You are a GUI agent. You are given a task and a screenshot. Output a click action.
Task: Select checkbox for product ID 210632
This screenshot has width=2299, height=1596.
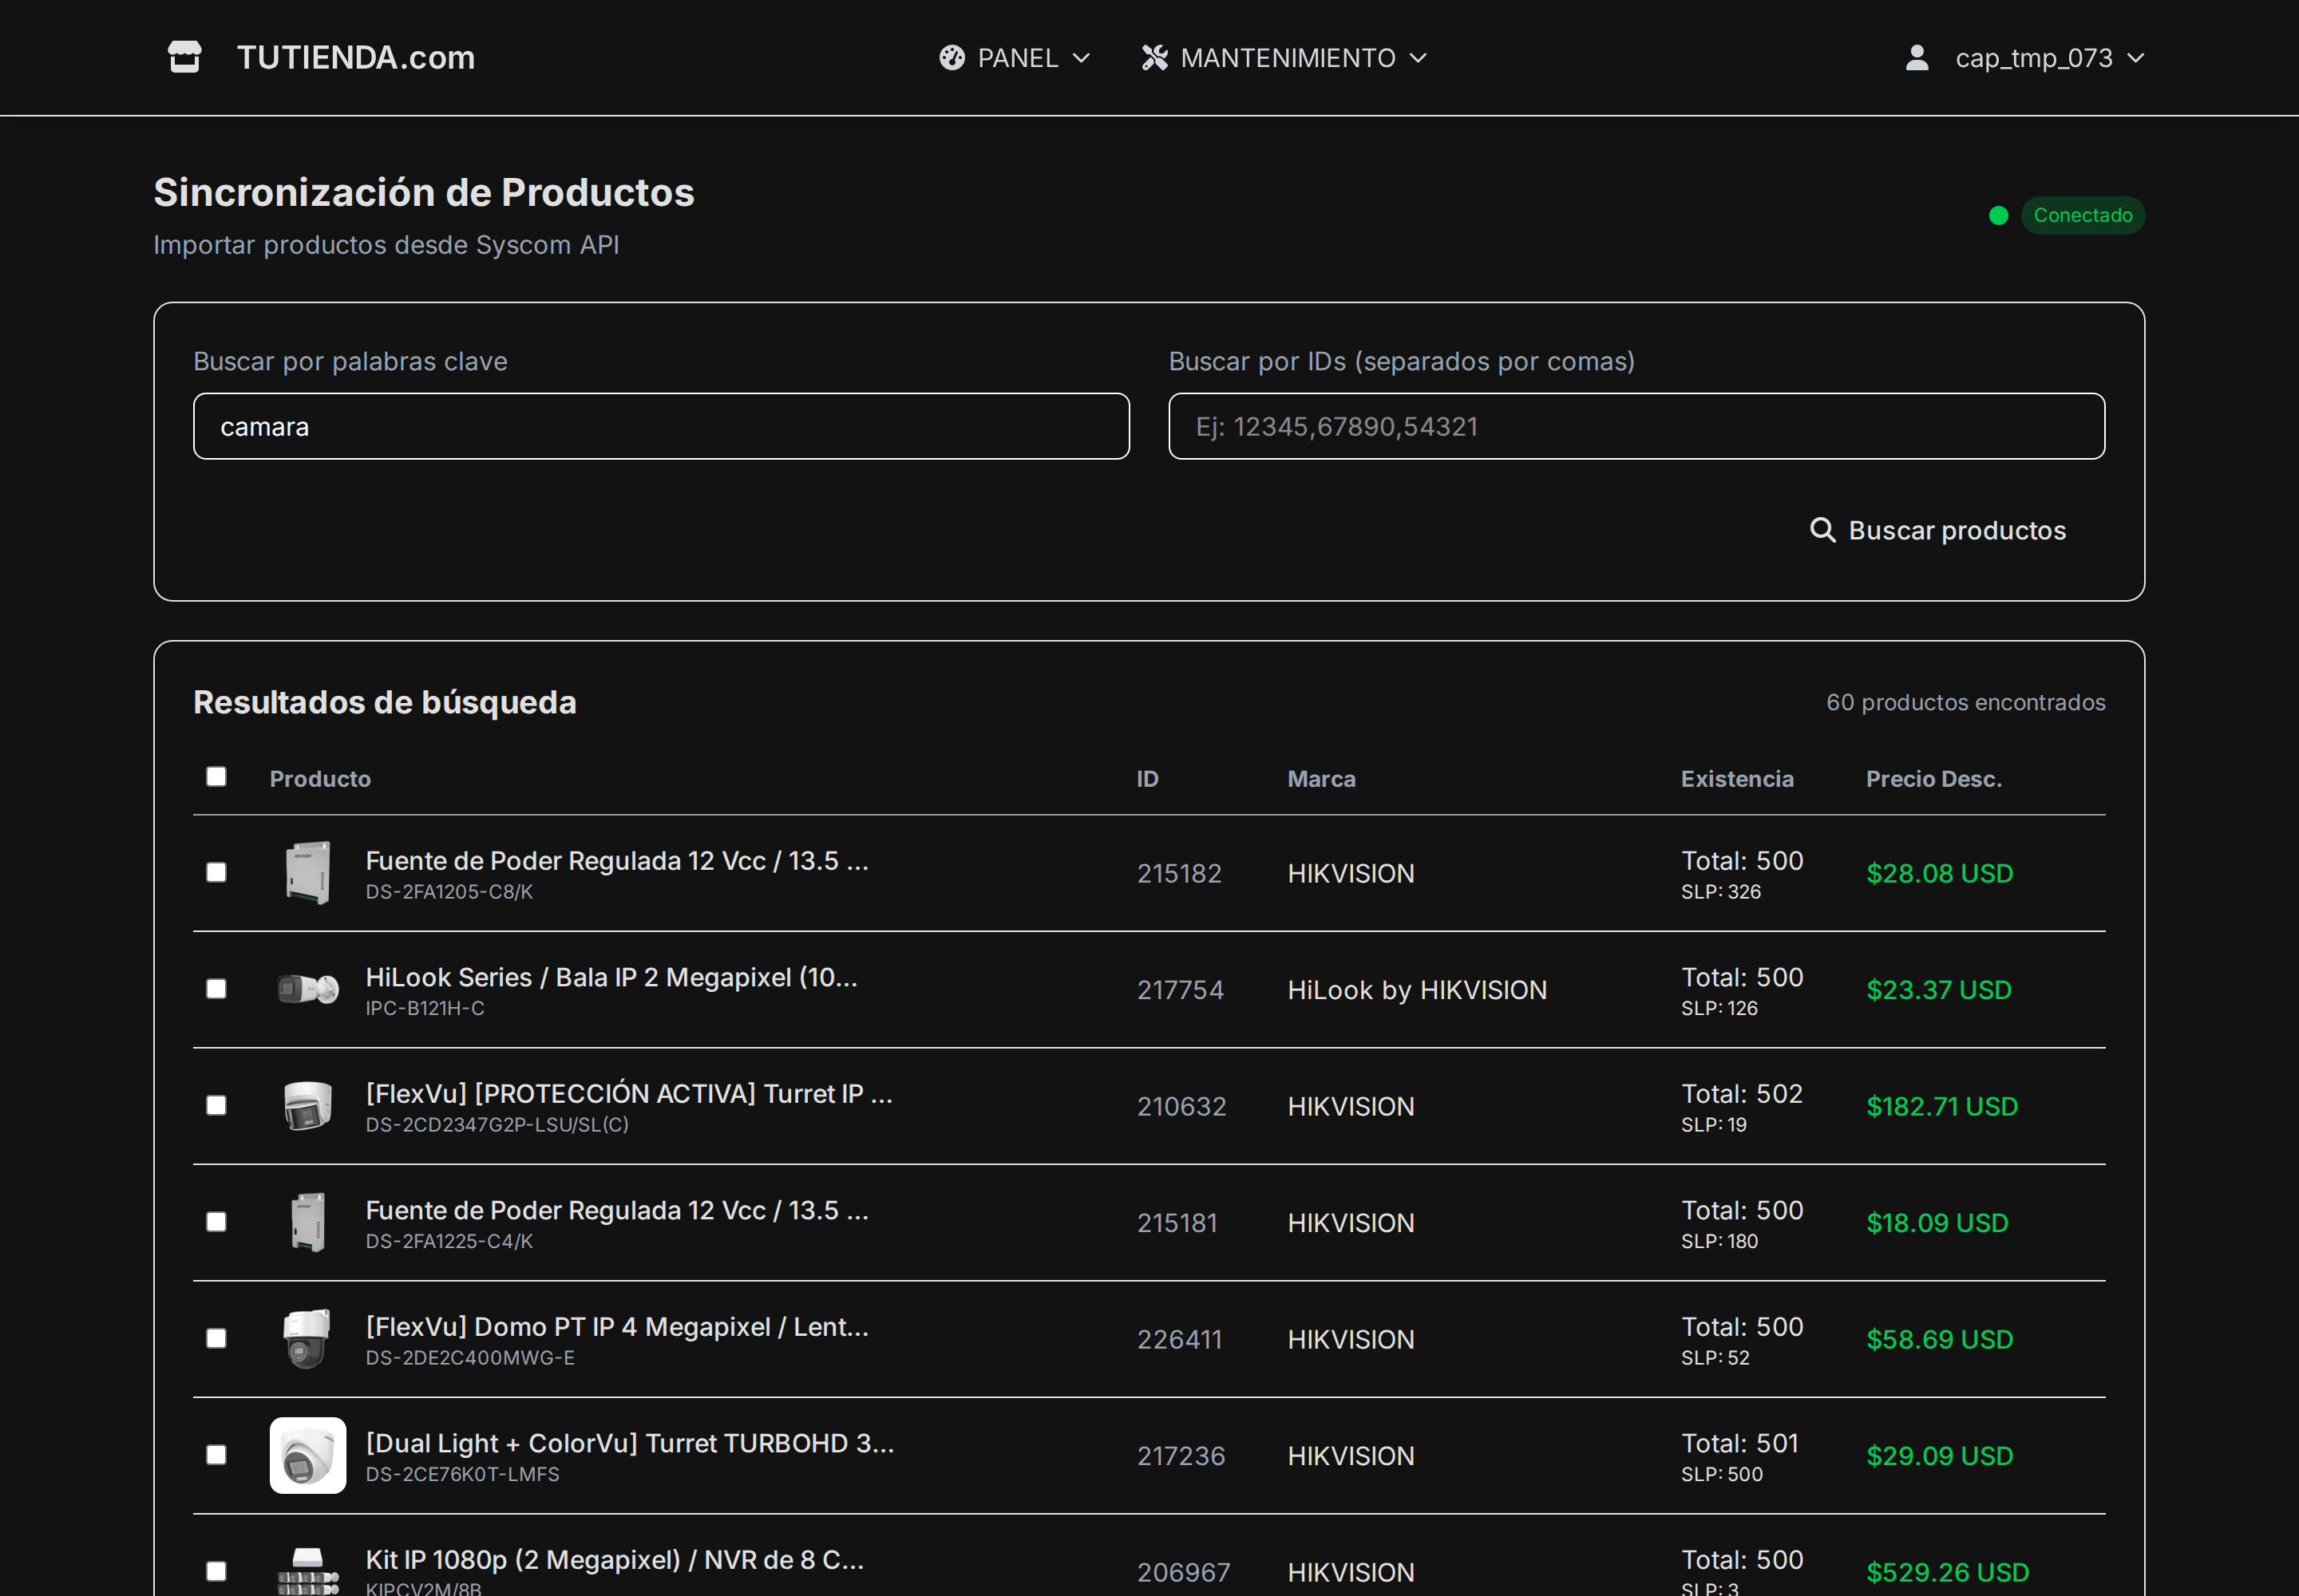click(x=216, y=1106)
